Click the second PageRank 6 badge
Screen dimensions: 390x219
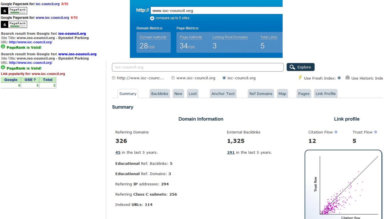tap(14, 25)
